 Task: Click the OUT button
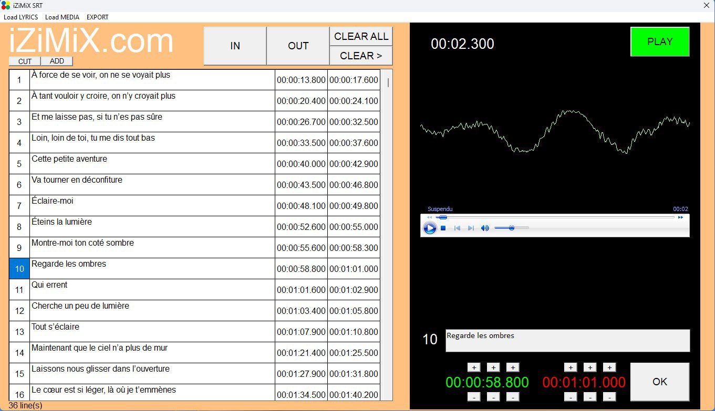coord(298,46)
